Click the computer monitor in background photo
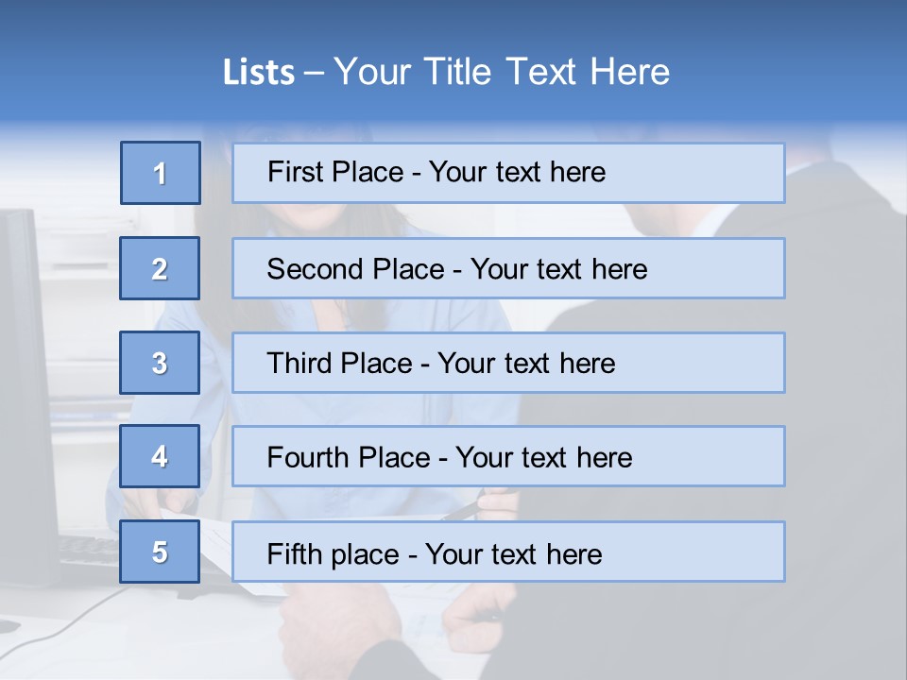The width and height of the screenshot is (907, 680). click(x=26, y=393)
